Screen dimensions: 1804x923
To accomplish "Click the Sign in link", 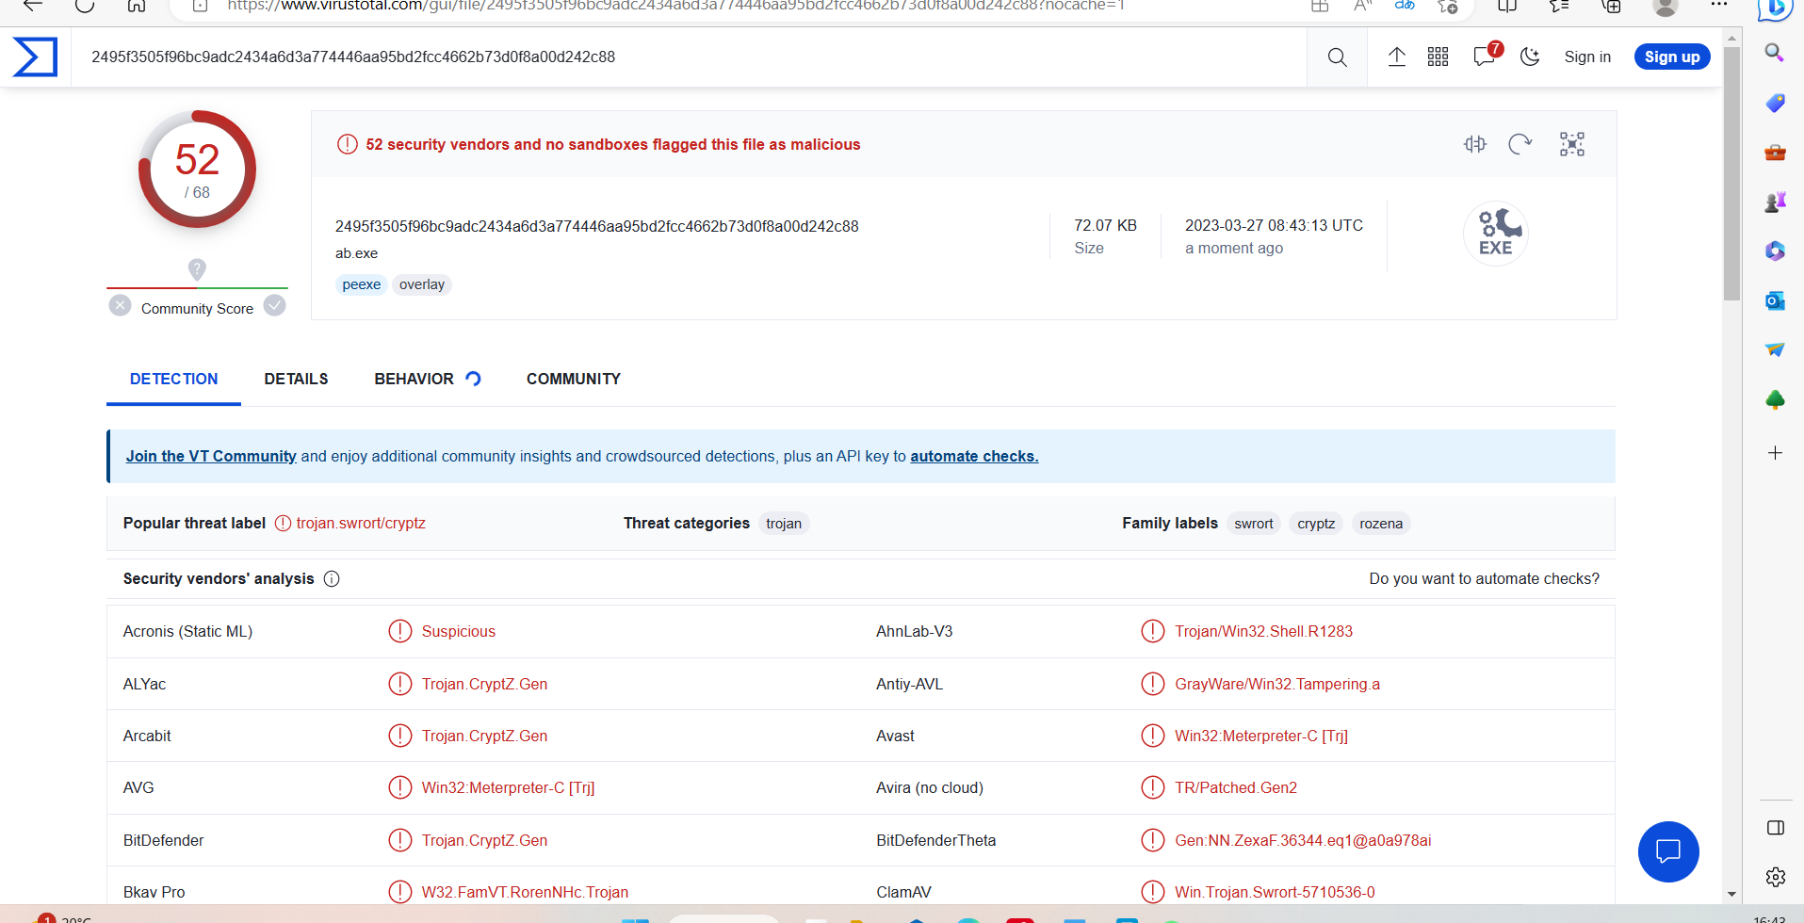I will point(1587,57).
